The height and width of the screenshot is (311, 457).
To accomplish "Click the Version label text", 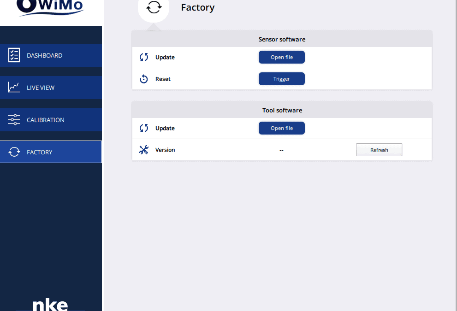I will [x=165, y=150].
